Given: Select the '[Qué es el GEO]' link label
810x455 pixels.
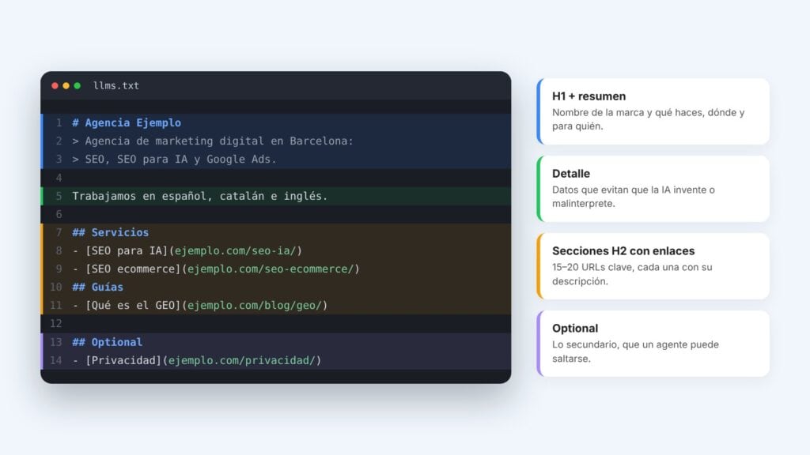Looking at the screenshot, I should tap(133, 306).
